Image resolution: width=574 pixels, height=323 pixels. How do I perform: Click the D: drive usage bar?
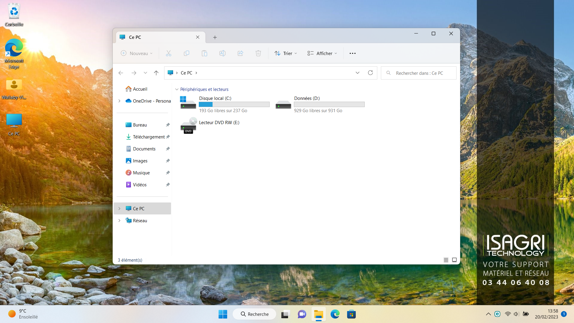329,104
